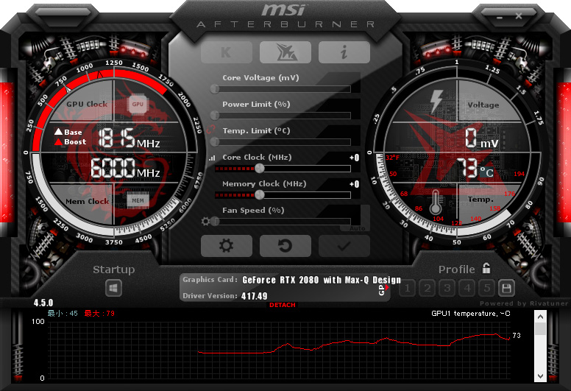
Task: Reset settings with the circular arrow button
Action: [x=285, y=246]
